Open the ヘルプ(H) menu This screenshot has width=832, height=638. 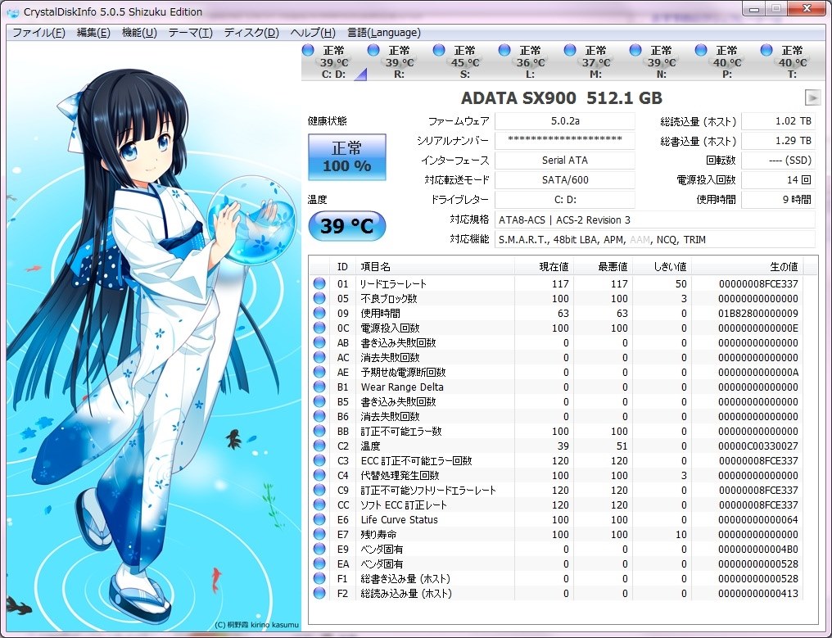pyautogui.click(x=313, y=33)
